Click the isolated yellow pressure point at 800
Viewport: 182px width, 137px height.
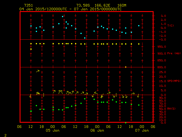126,67
